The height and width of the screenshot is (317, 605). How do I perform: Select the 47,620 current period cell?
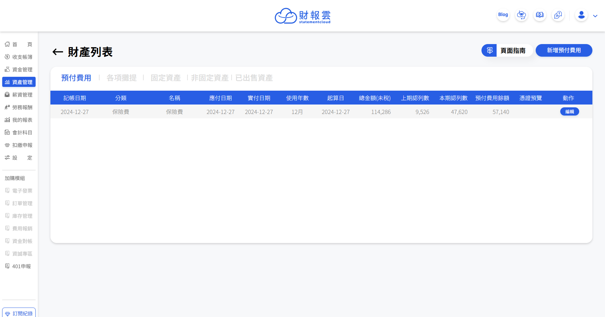[459, 112]
